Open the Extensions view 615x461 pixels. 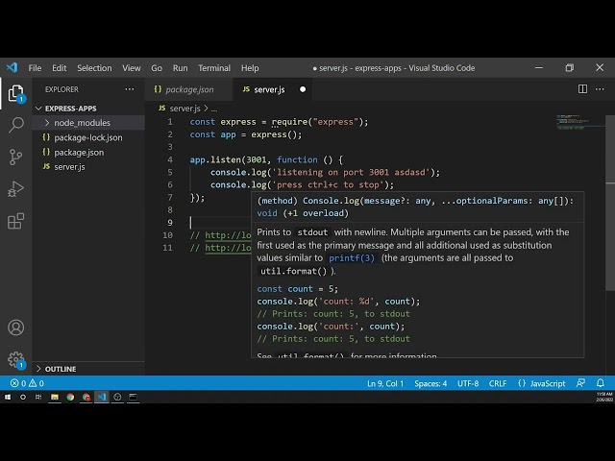16,221
